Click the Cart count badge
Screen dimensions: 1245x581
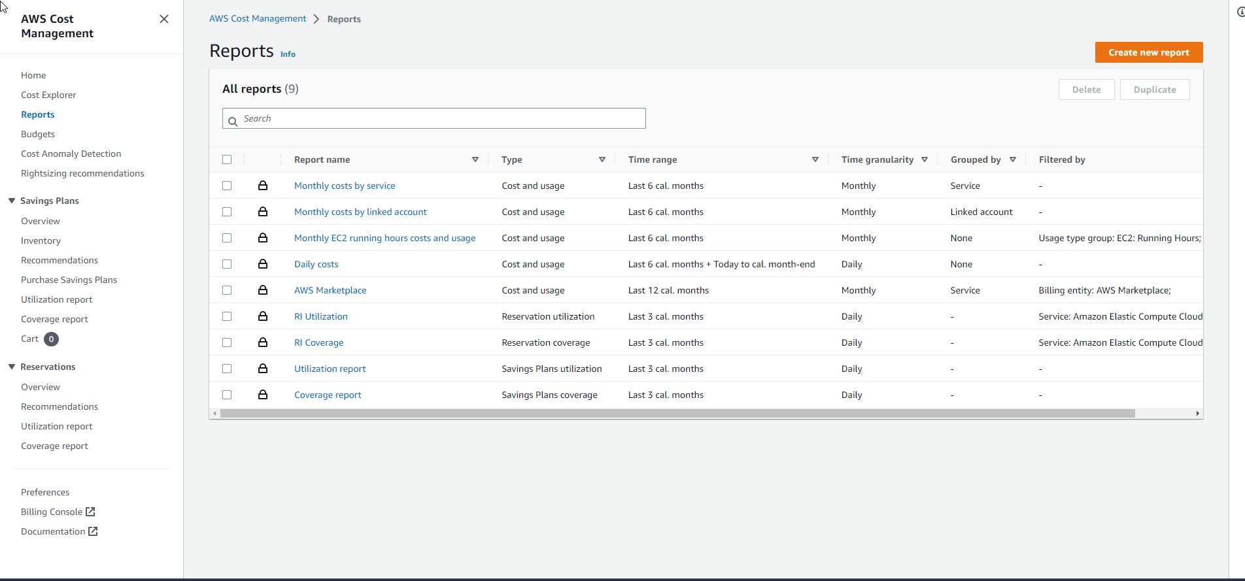pyautogui.click(x=51, y=339)
